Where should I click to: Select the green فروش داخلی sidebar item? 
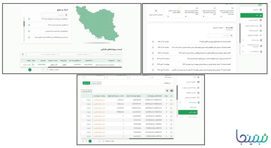point(188,112)
